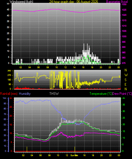Click the green Temperature (°C) legend label
This screenshot has width=132, height=159.
[101, 94]
